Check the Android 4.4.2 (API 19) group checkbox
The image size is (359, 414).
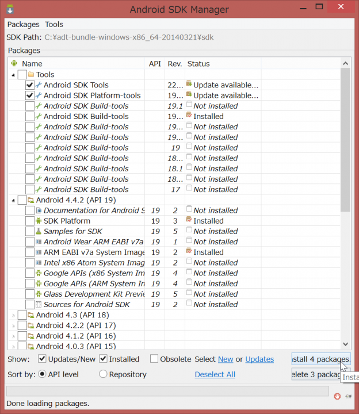tap(22, 200)
